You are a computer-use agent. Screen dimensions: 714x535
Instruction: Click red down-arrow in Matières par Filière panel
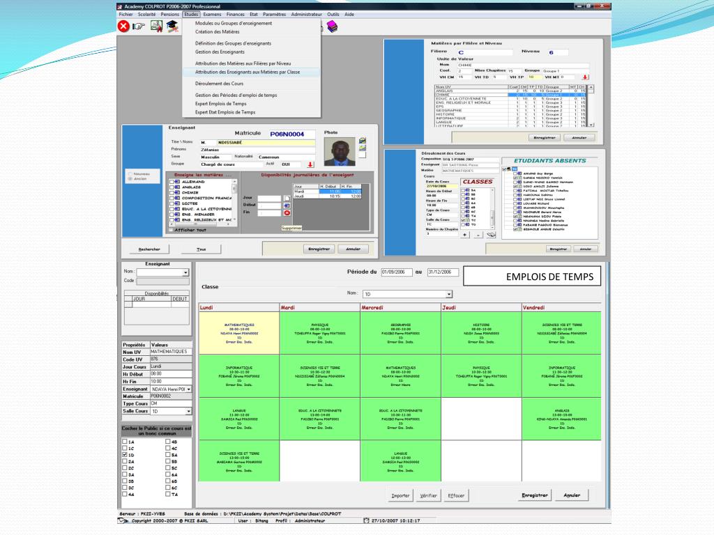(x=585, y=77)
